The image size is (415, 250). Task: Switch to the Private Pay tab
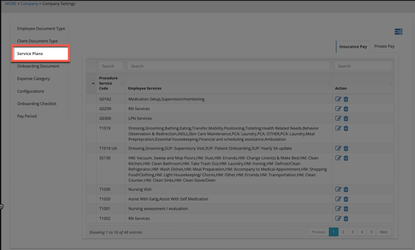click(384, 46)
